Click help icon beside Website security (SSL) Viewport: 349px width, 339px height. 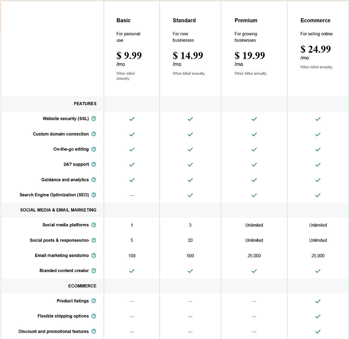coord(94,119)
